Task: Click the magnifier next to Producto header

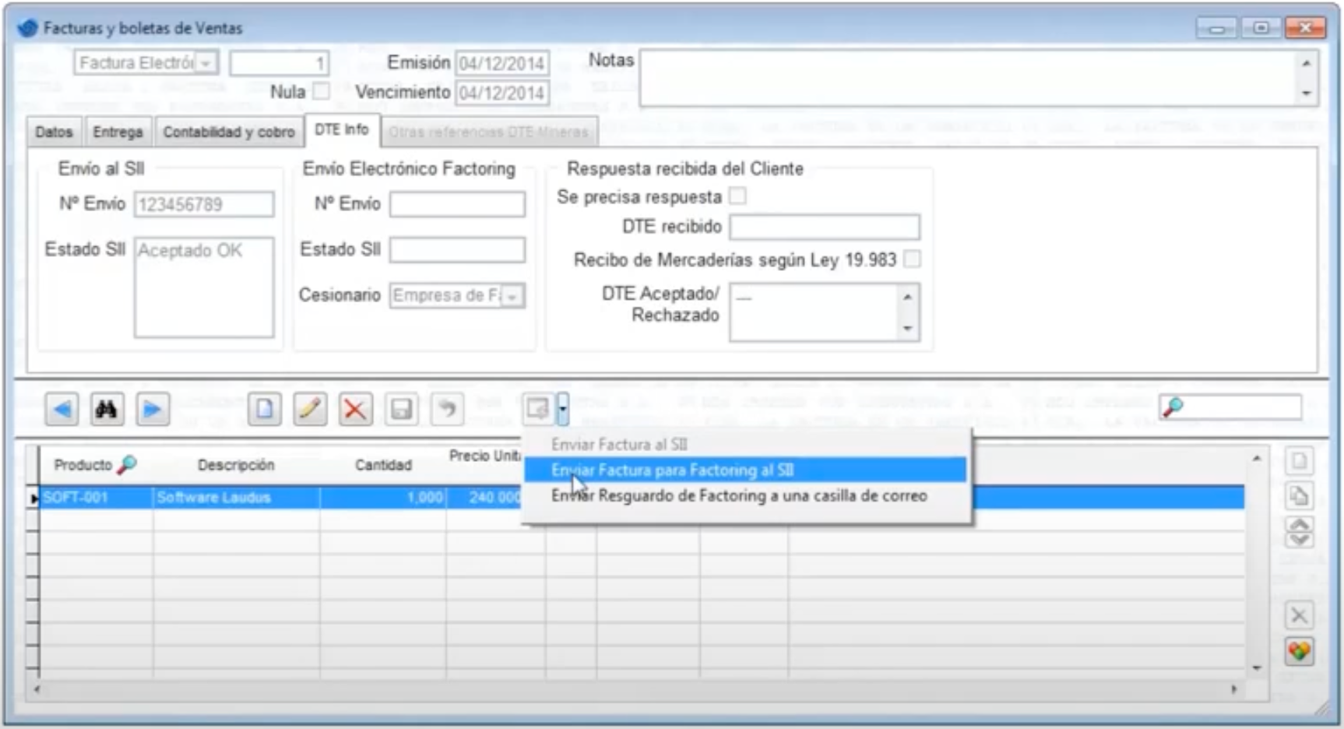Action: point(126,465)
